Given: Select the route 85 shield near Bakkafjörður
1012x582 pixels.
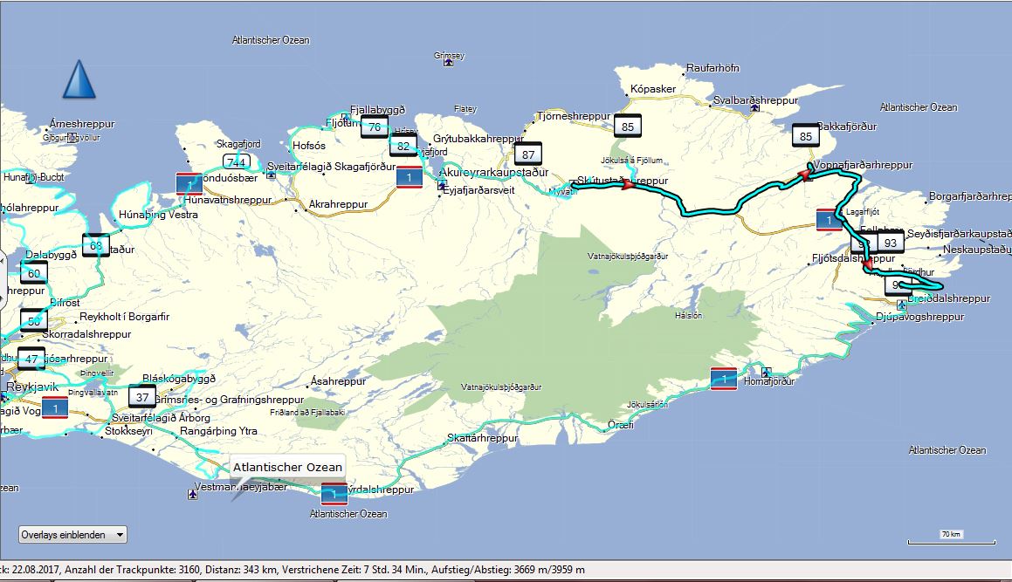Looking at the screenshot, I should click(x=805, y=136).
